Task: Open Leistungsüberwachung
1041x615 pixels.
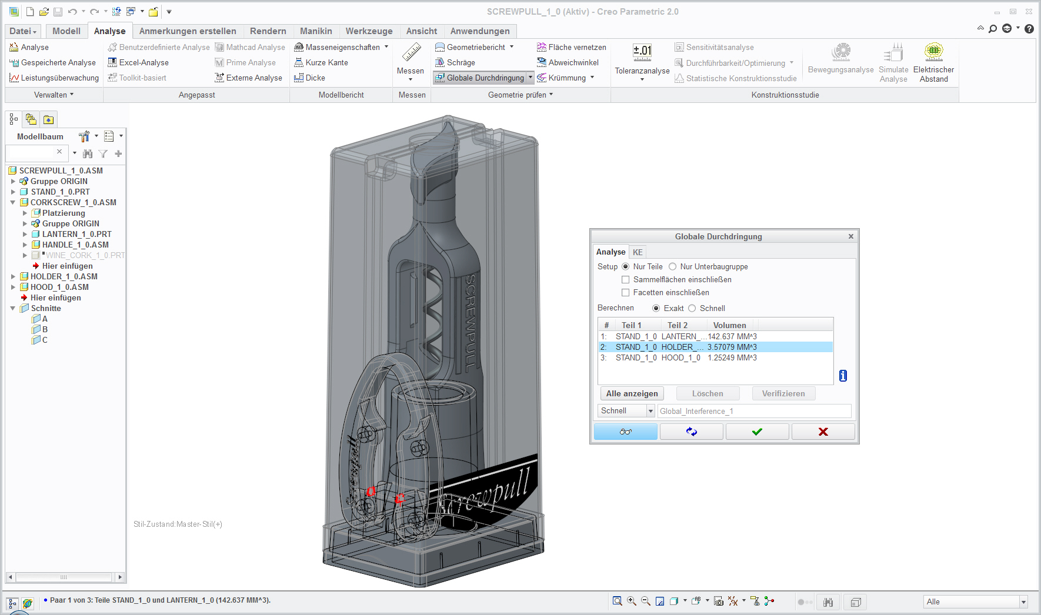Action: [x=54, y=78]
